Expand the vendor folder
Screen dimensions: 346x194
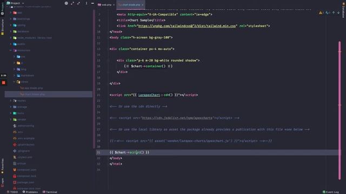tap(11, 120)
